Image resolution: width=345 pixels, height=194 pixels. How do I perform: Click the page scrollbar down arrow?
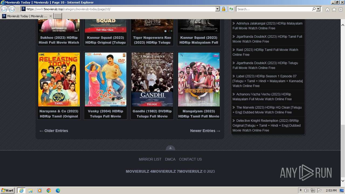[343, 181]
